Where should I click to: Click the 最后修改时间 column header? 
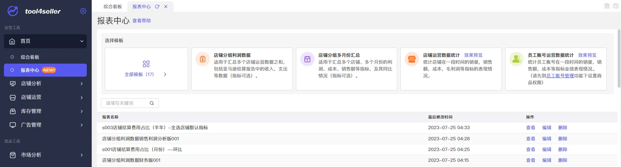440,117
